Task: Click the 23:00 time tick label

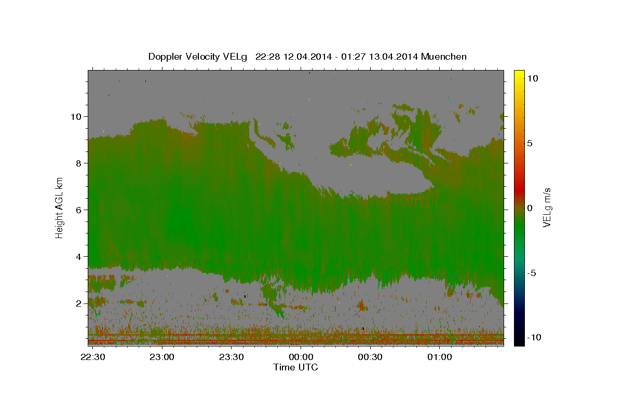Action: [162, 357]
